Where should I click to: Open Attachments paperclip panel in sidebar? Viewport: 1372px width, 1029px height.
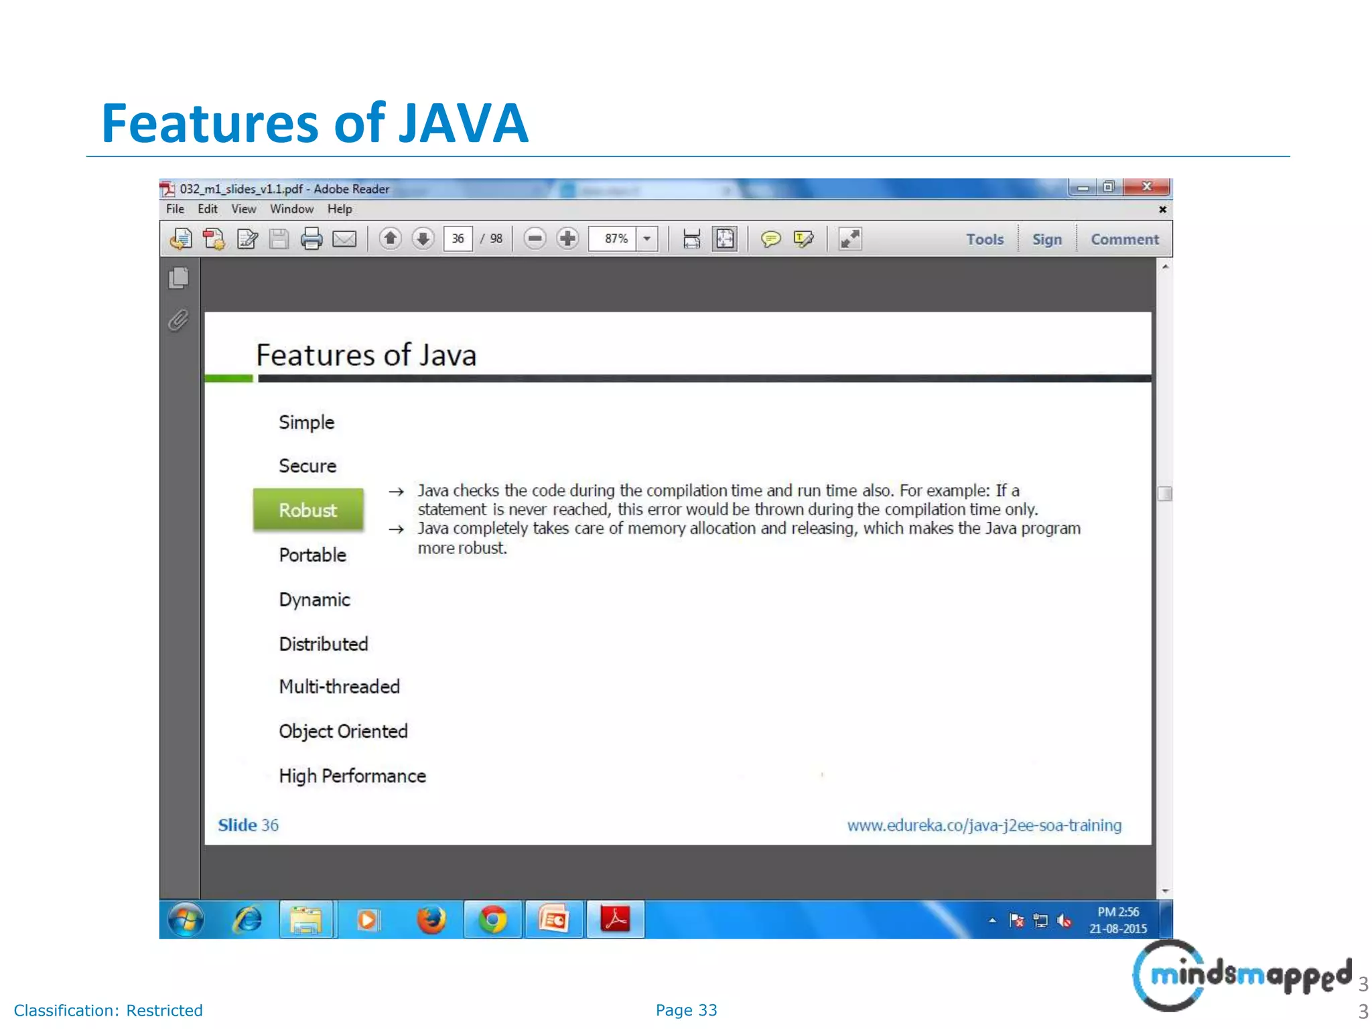point(178,320)
